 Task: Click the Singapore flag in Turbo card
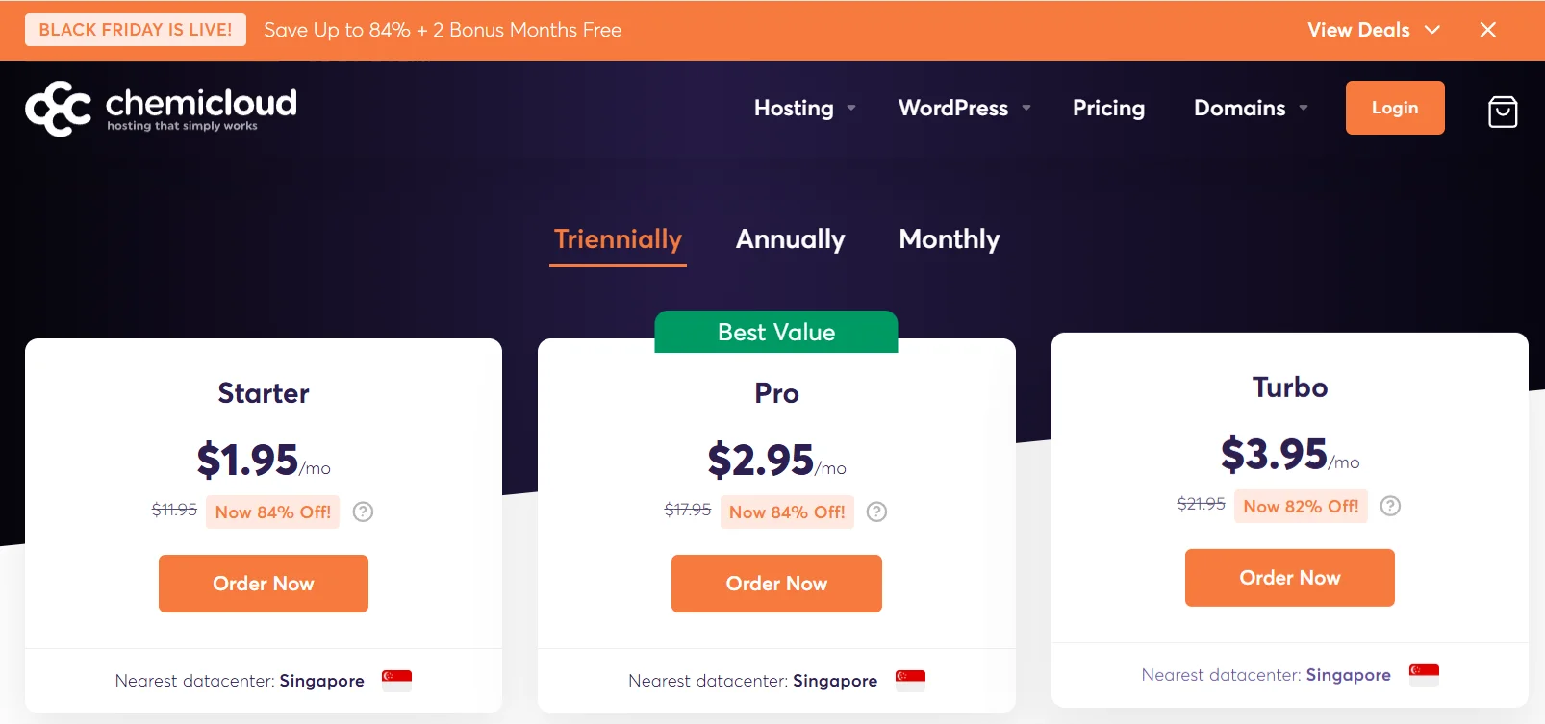(x=1424, y=674)
